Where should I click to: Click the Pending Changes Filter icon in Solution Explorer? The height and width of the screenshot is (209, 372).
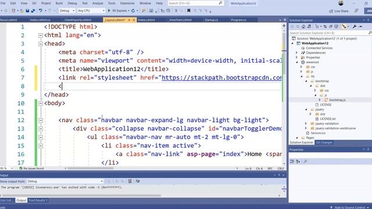click(x=317, y=27)
